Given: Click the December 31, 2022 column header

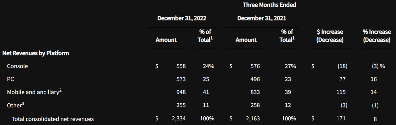Looking at the screenshot, I should click(181, 18).
